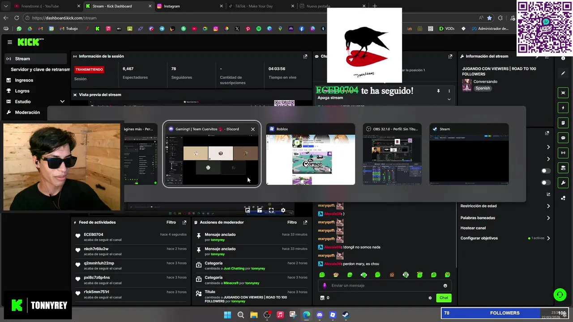Viewport: 573px width, 322px height.
Task: Open the Trabajo bookmark folder
Action: point(68,29)
